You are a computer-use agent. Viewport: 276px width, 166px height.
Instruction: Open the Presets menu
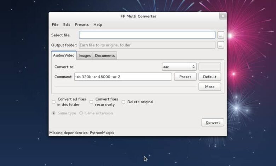click(82, 25)
